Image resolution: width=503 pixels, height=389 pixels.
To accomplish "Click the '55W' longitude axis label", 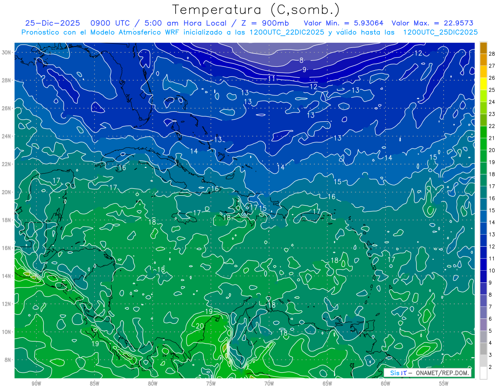I will coord(444,384).
